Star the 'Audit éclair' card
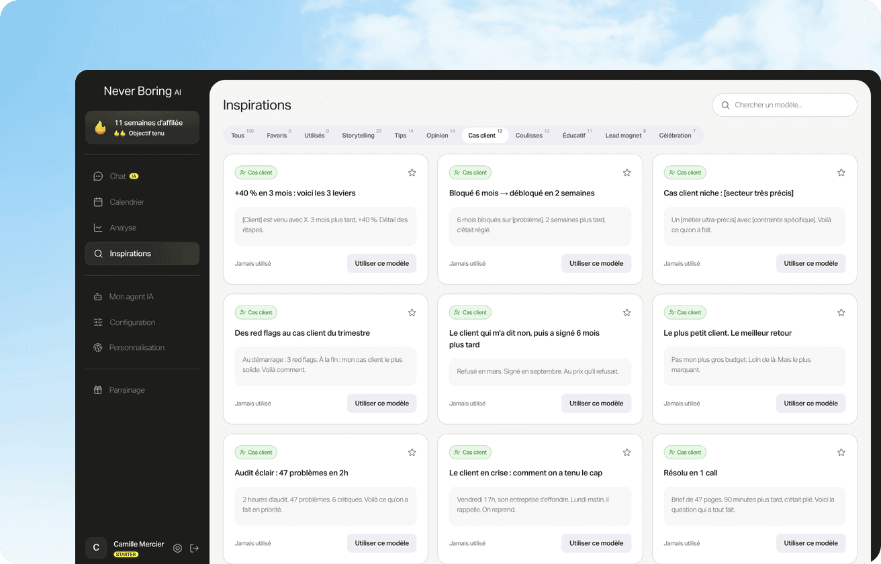881x564 pixels. click(412, 453)
